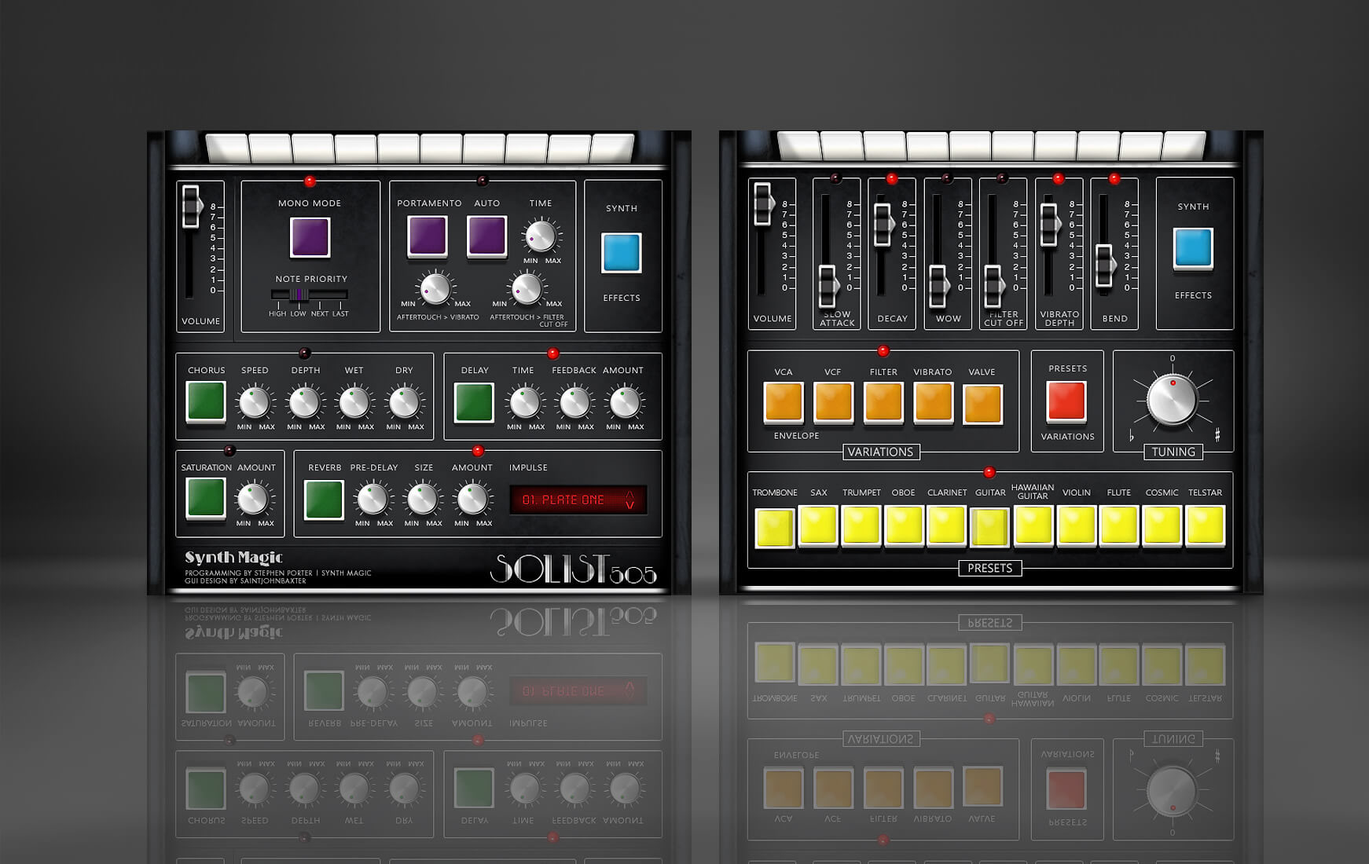Enable the green Saturation button
The height and width of the screenshot is (864, 1369).
coord(206,498)
